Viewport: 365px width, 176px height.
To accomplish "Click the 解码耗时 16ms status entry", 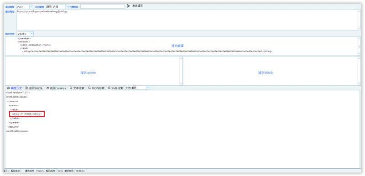I will point(54,171).
